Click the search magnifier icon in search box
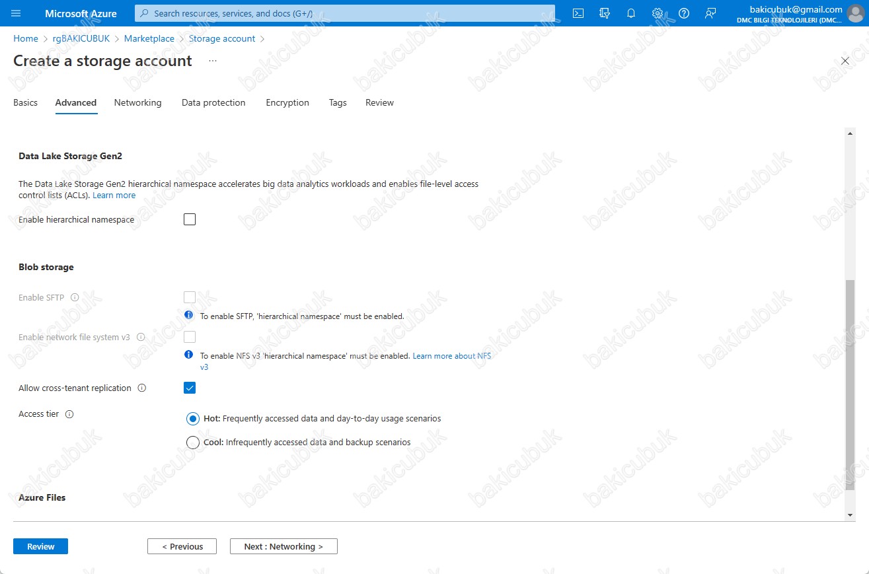Image resolution: width=869 pixels, height=574 pixels. click(x=145, y=13)
